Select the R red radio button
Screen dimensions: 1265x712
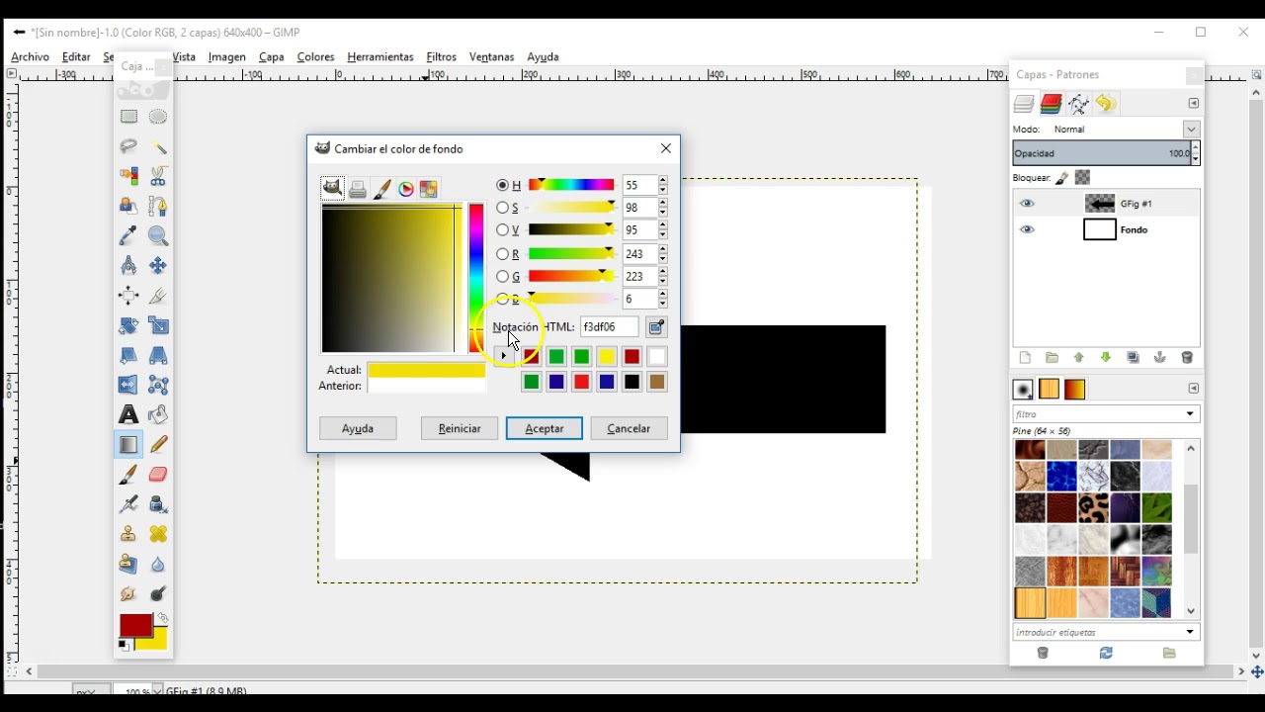point(502,254)
